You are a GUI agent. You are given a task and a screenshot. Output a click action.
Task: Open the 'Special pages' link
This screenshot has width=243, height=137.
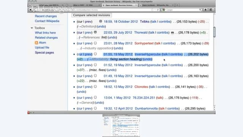click(x=44, y=53)
